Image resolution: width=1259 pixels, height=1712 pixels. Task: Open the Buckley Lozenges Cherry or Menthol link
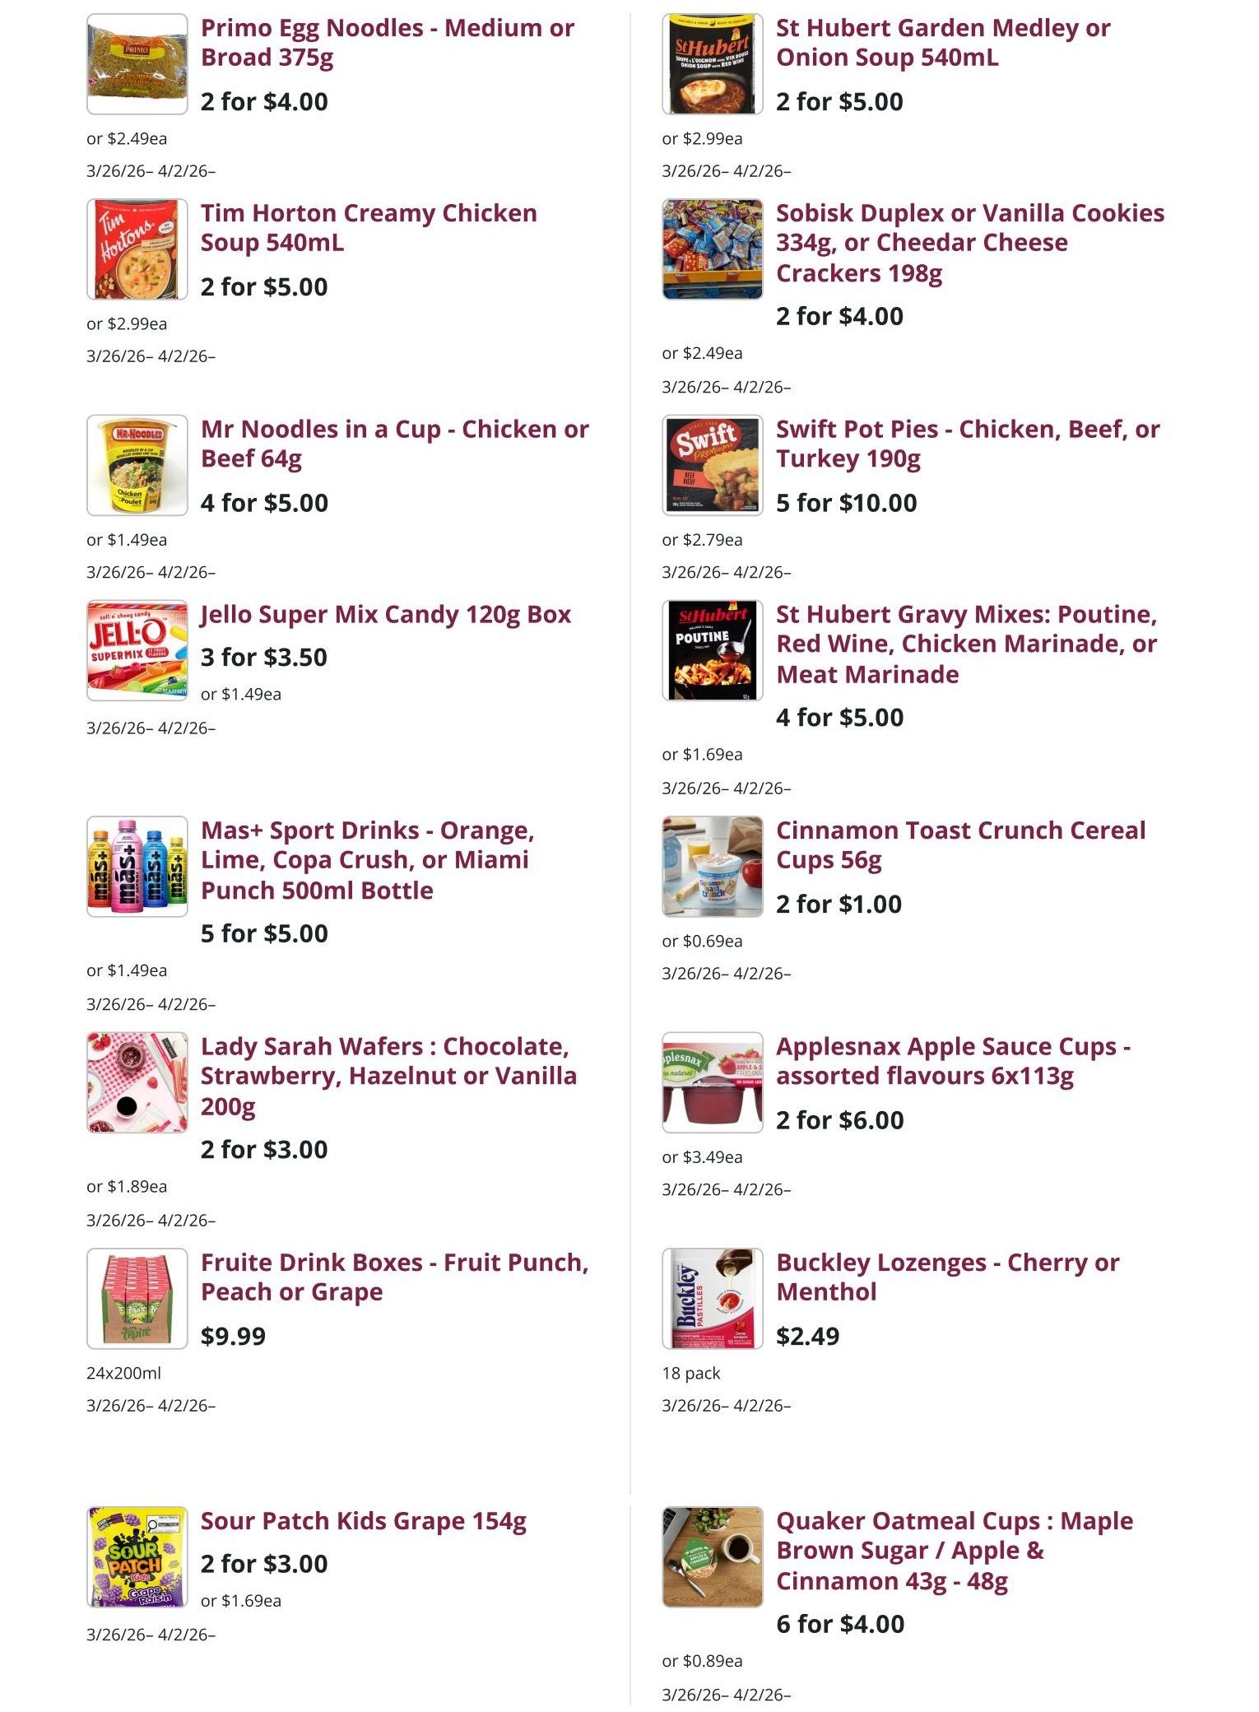tap(947, 1277)
